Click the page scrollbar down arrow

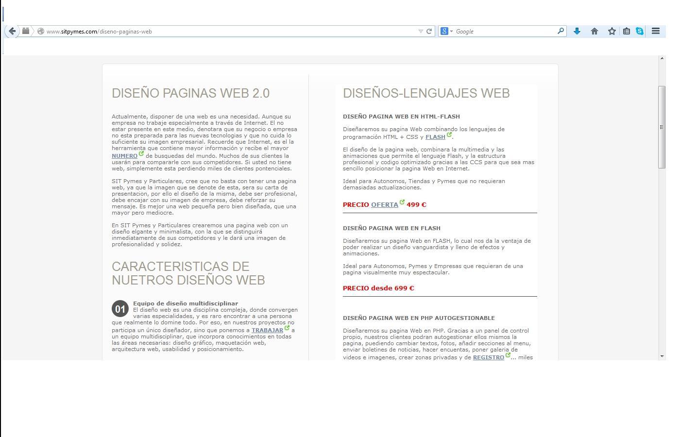(x=662, y=356)
